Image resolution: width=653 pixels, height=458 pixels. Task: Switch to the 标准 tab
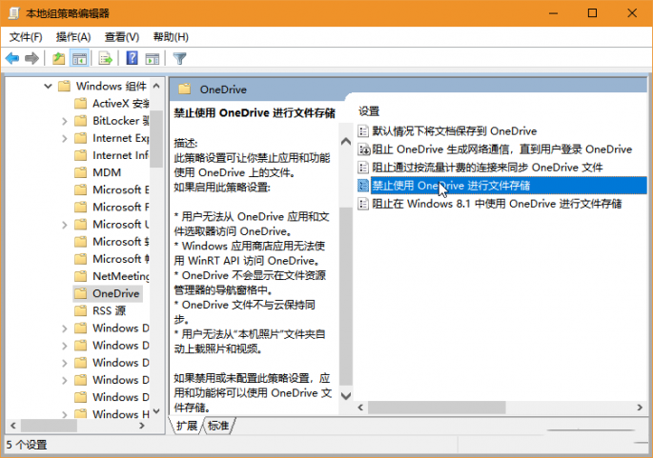(218, 426)
